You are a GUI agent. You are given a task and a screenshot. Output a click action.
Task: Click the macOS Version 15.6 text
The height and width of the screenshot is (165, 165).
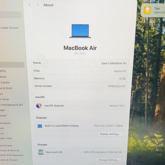(x=117, y=106)
